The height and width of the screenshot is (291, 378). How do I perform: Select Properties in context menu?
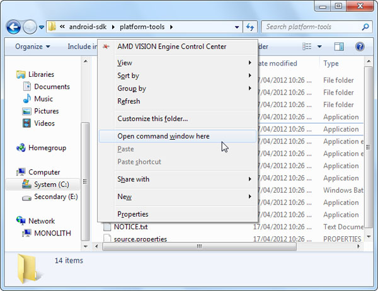tap(178, 214)
